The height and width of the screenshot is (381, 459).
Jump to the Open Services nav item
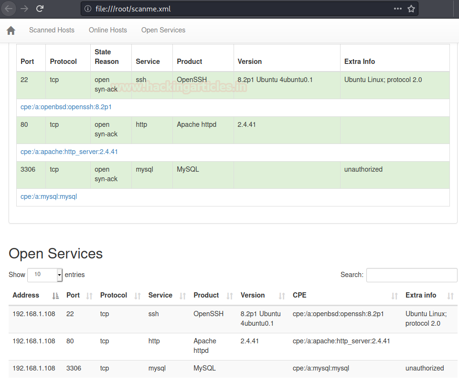163,30
